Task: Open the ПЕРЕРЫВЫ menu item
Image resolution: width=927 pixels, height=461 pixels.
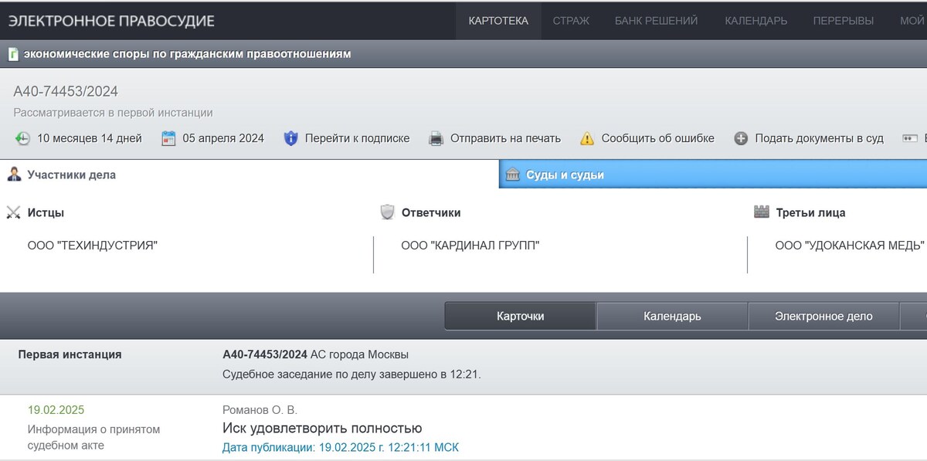Action: (844, 21)
